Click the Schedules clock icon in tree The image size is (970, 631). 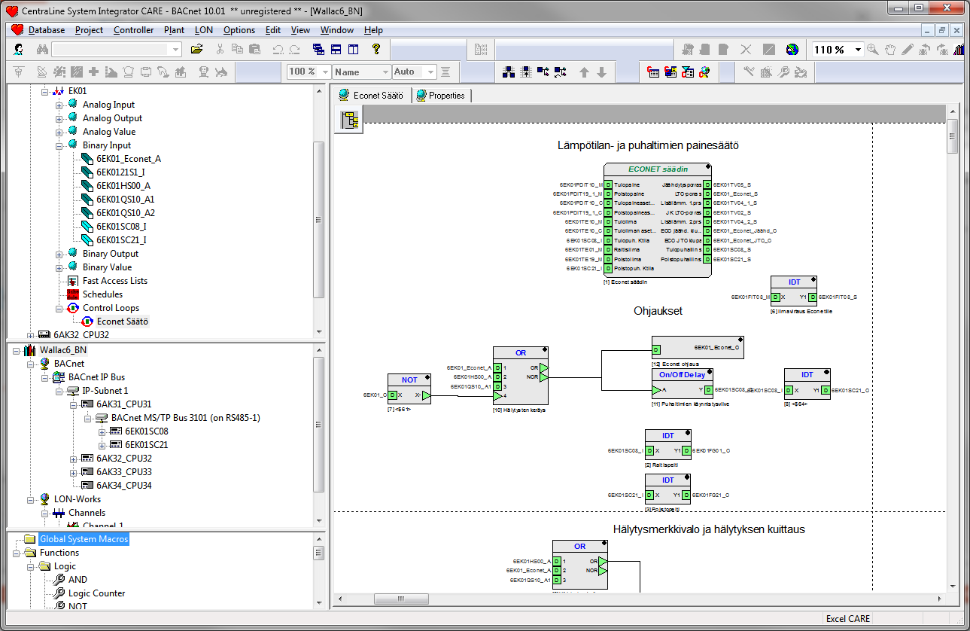73,294
